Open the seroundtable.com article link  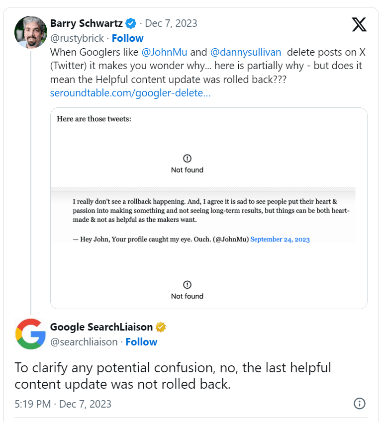130,93
